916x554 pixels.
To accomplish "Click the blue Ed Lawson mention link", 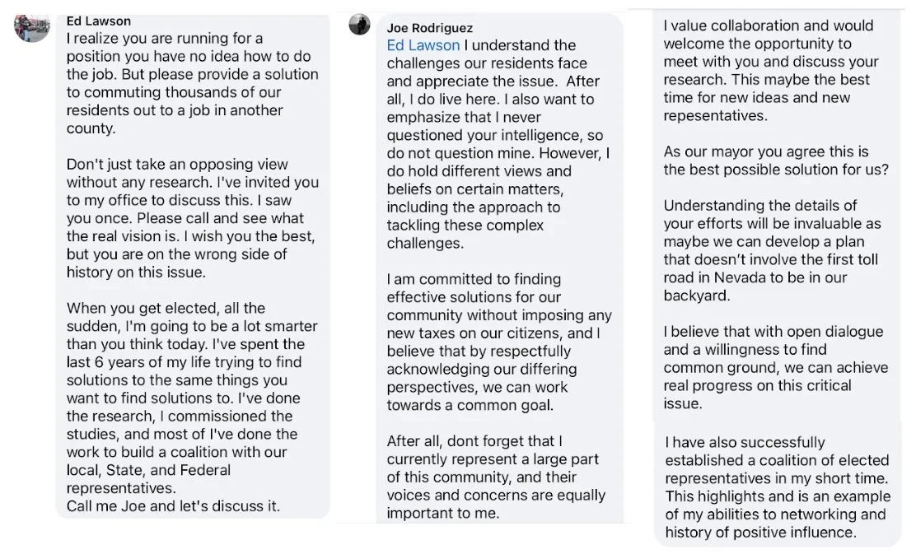I will tap(423, 45).
